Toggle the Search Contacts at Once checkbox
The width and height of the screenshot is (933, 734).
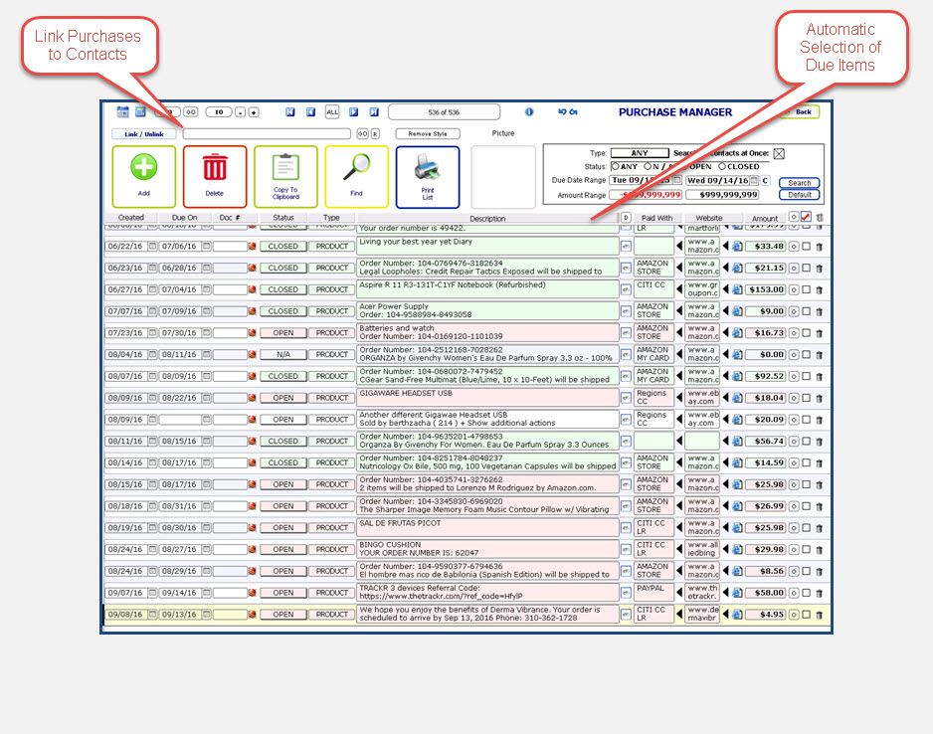(779, 153)
